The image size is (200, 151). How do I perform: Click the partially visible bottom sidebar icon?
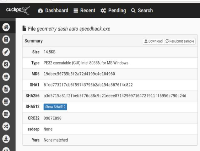tap(6, 149)
